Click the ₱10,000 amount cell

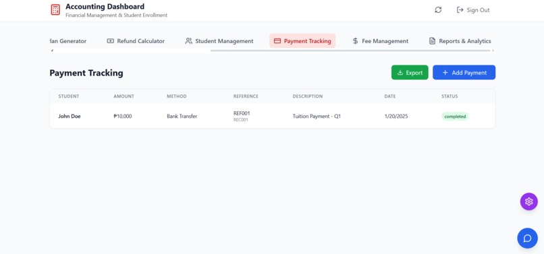(123, 117)
